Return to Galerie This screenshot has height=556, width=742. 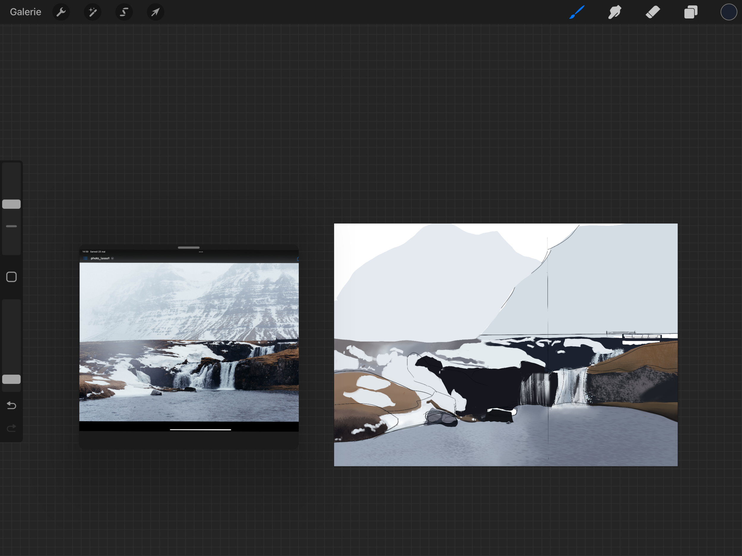pyautogui.click(x=26, y=12)
